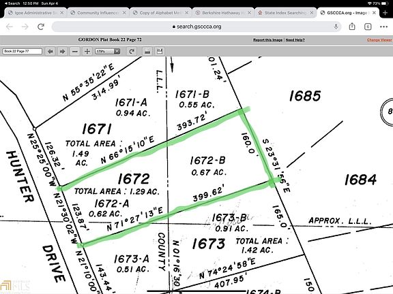Zoom in with the plus button
This screenshot has height=294, width=393.
point(87,52)
